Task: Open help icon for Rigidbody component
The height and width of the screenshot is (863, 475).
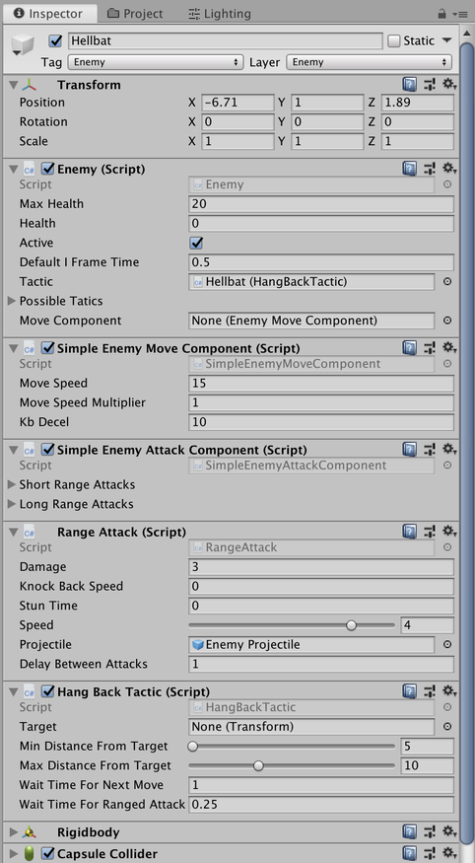Action: (x=409, y=831)
